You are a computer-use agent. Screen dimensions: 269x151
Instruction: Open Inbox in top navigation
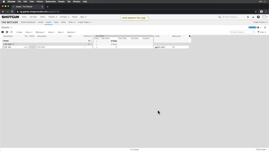[24, 17]
